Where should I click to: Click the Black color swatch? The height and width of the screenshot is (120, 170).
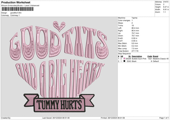pos(124,61)
